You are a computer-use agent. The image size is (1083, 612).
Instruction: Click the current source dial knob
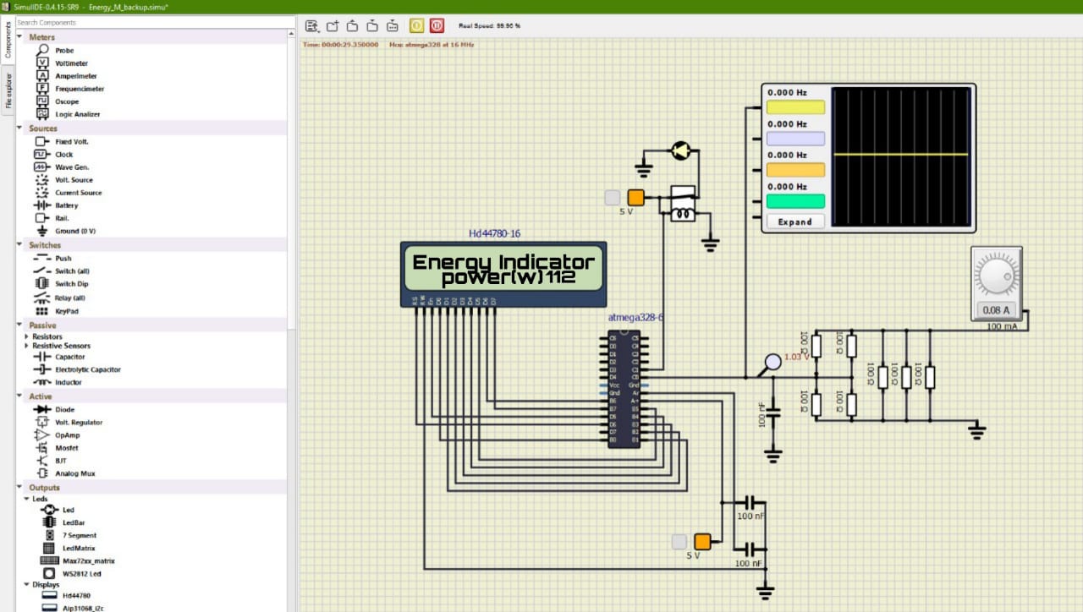point(996,276)
